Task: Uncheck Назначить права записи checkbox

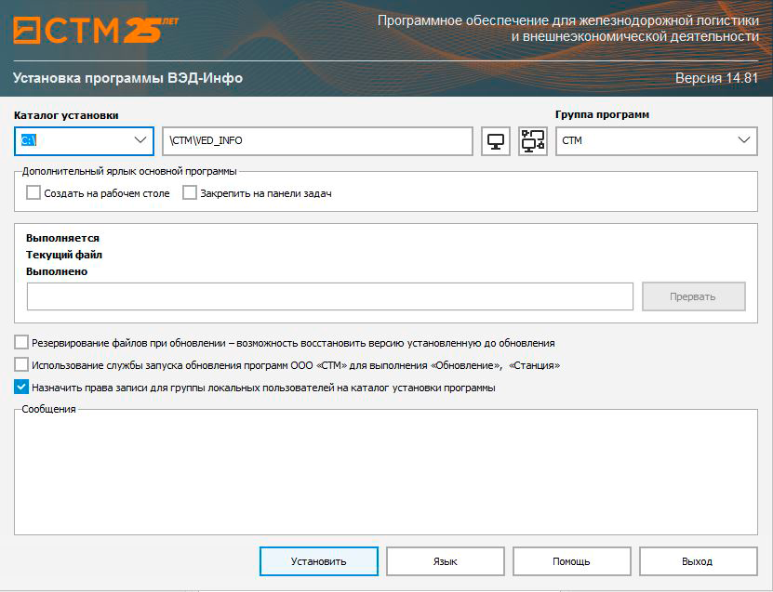Action: [21, 388]
